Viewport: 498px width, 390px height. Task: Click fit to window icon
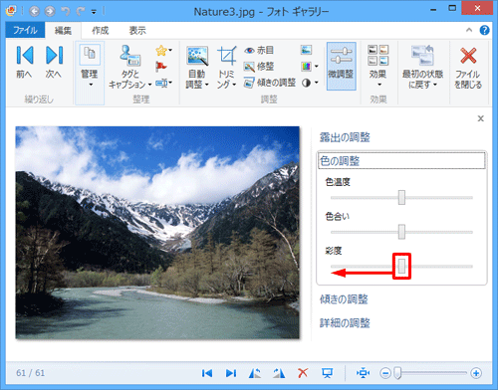(x=364, y=373)
